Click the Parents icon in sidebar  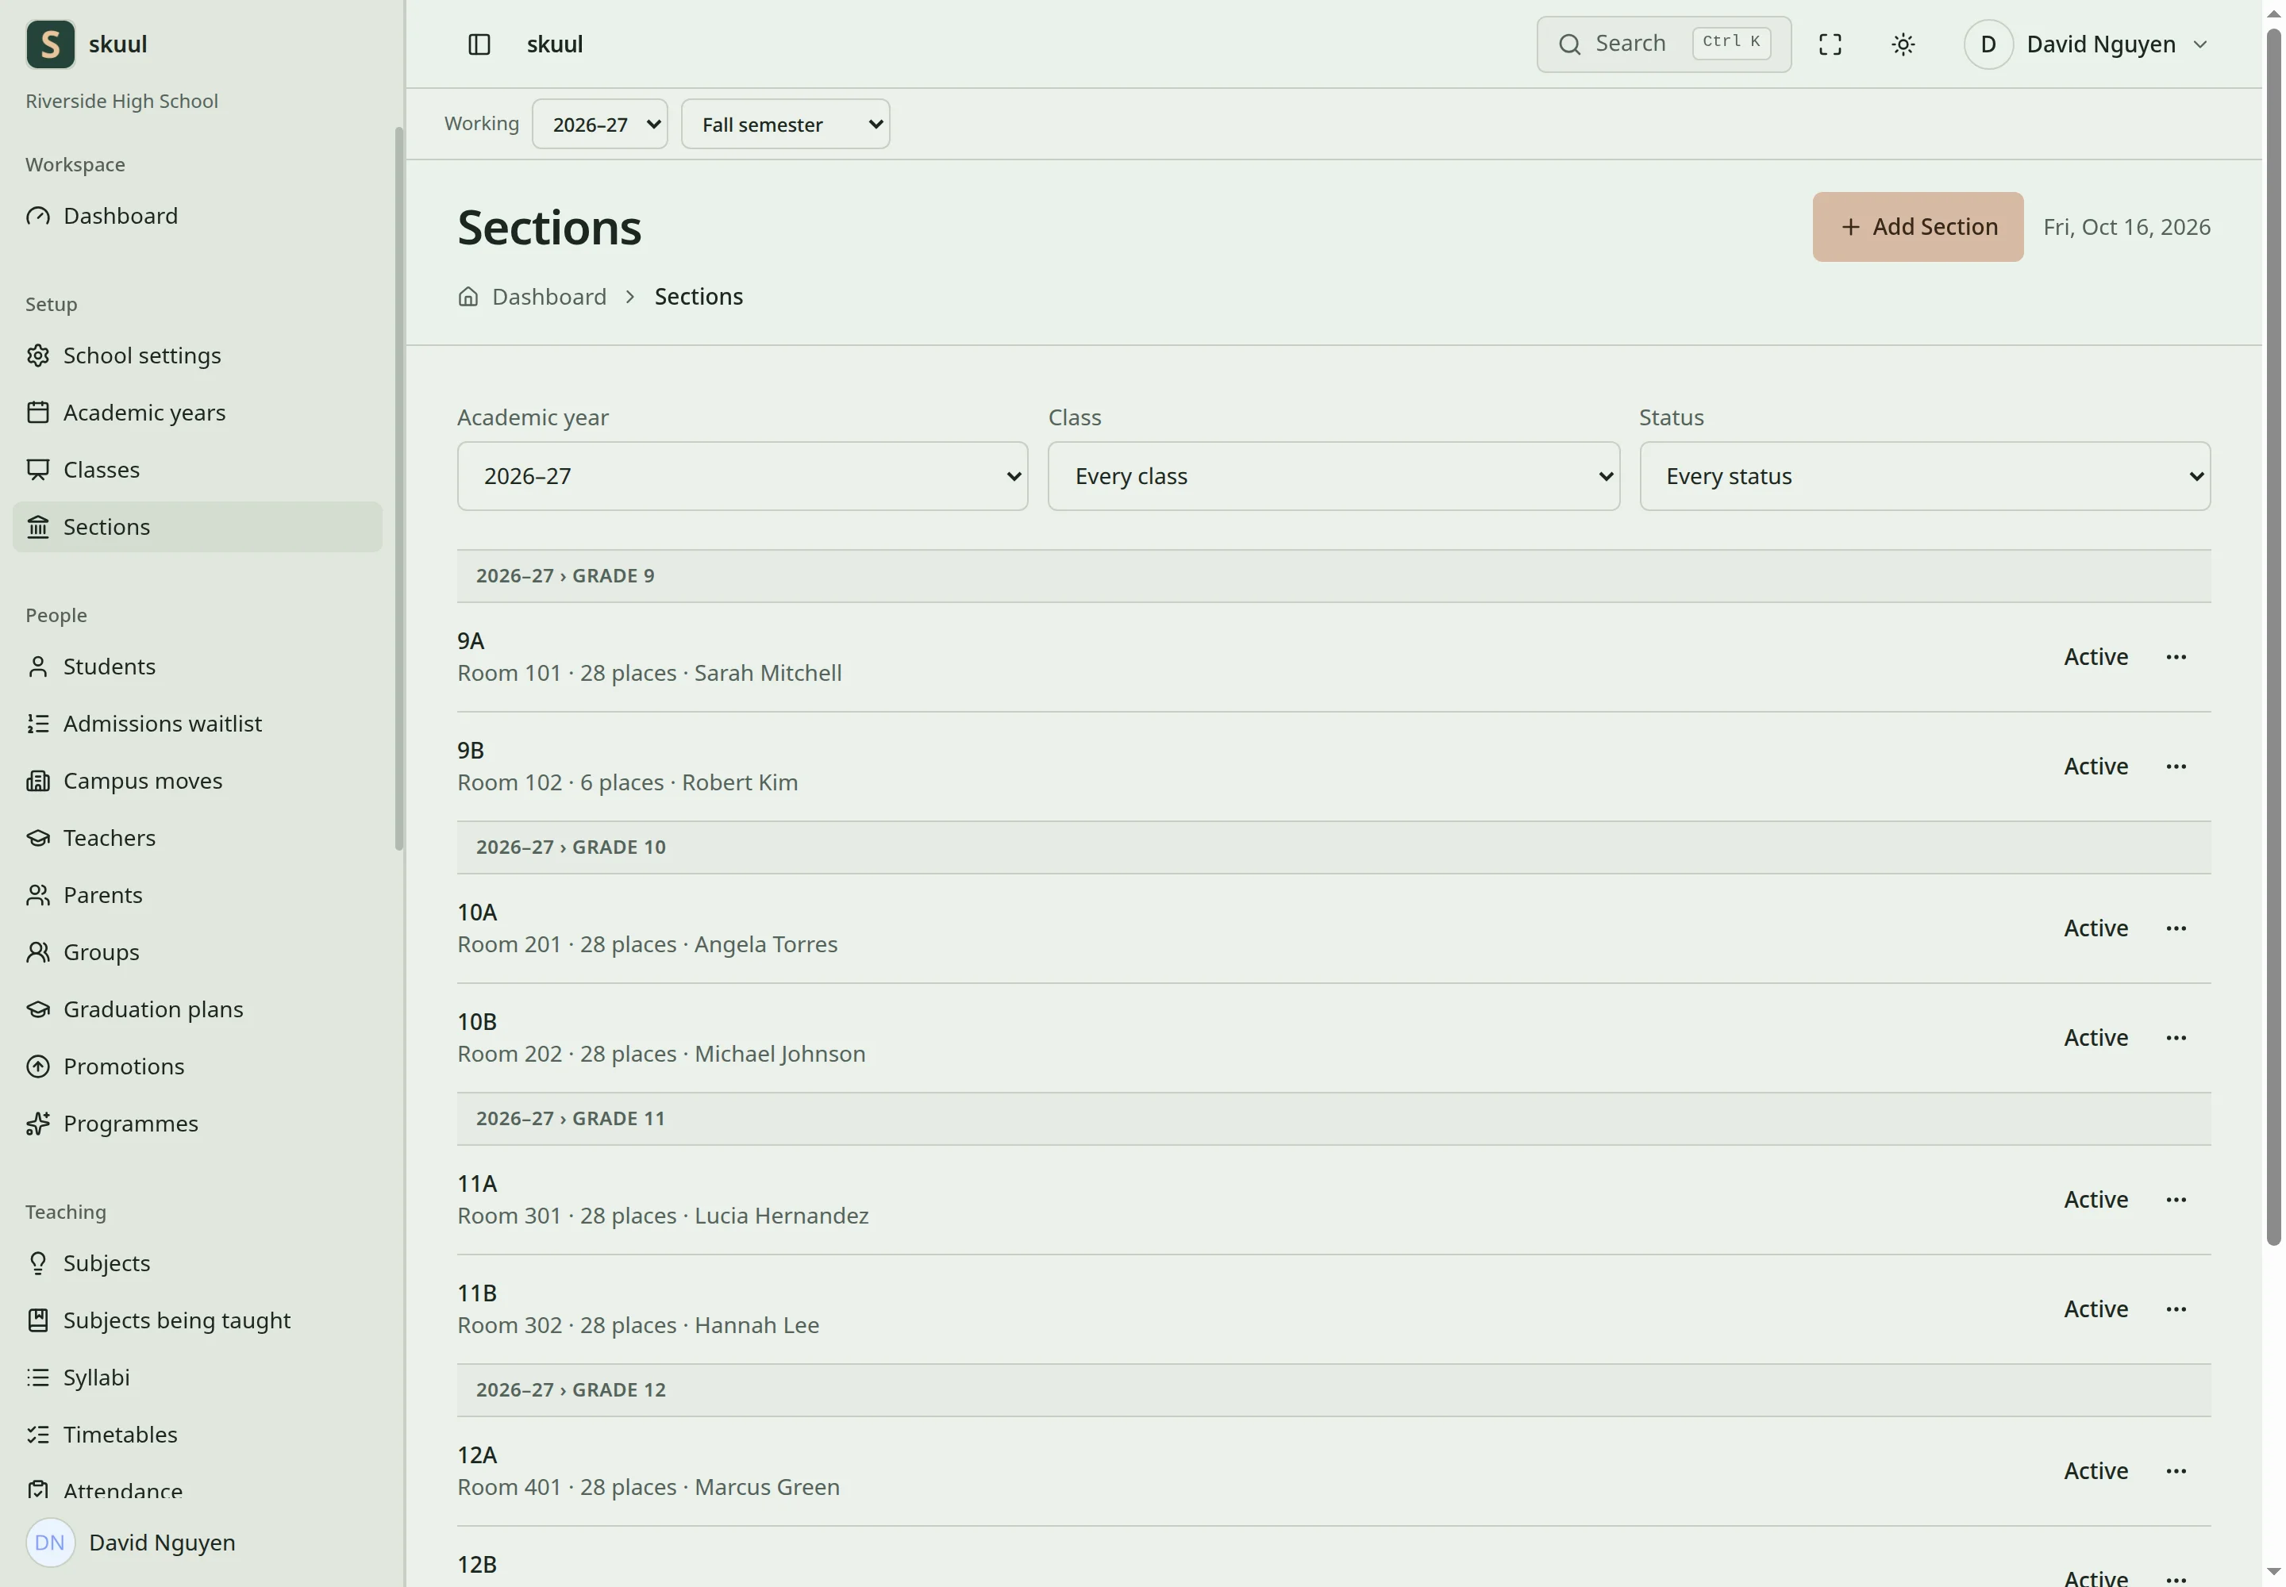tap(38, 895)
